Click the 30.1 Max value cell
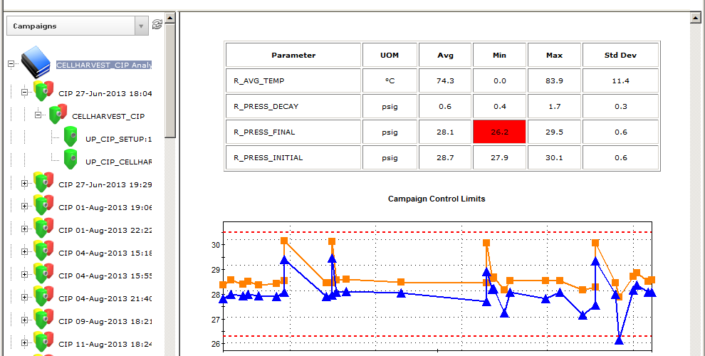Screen dimensions: 705x356 tap(554, 157)
